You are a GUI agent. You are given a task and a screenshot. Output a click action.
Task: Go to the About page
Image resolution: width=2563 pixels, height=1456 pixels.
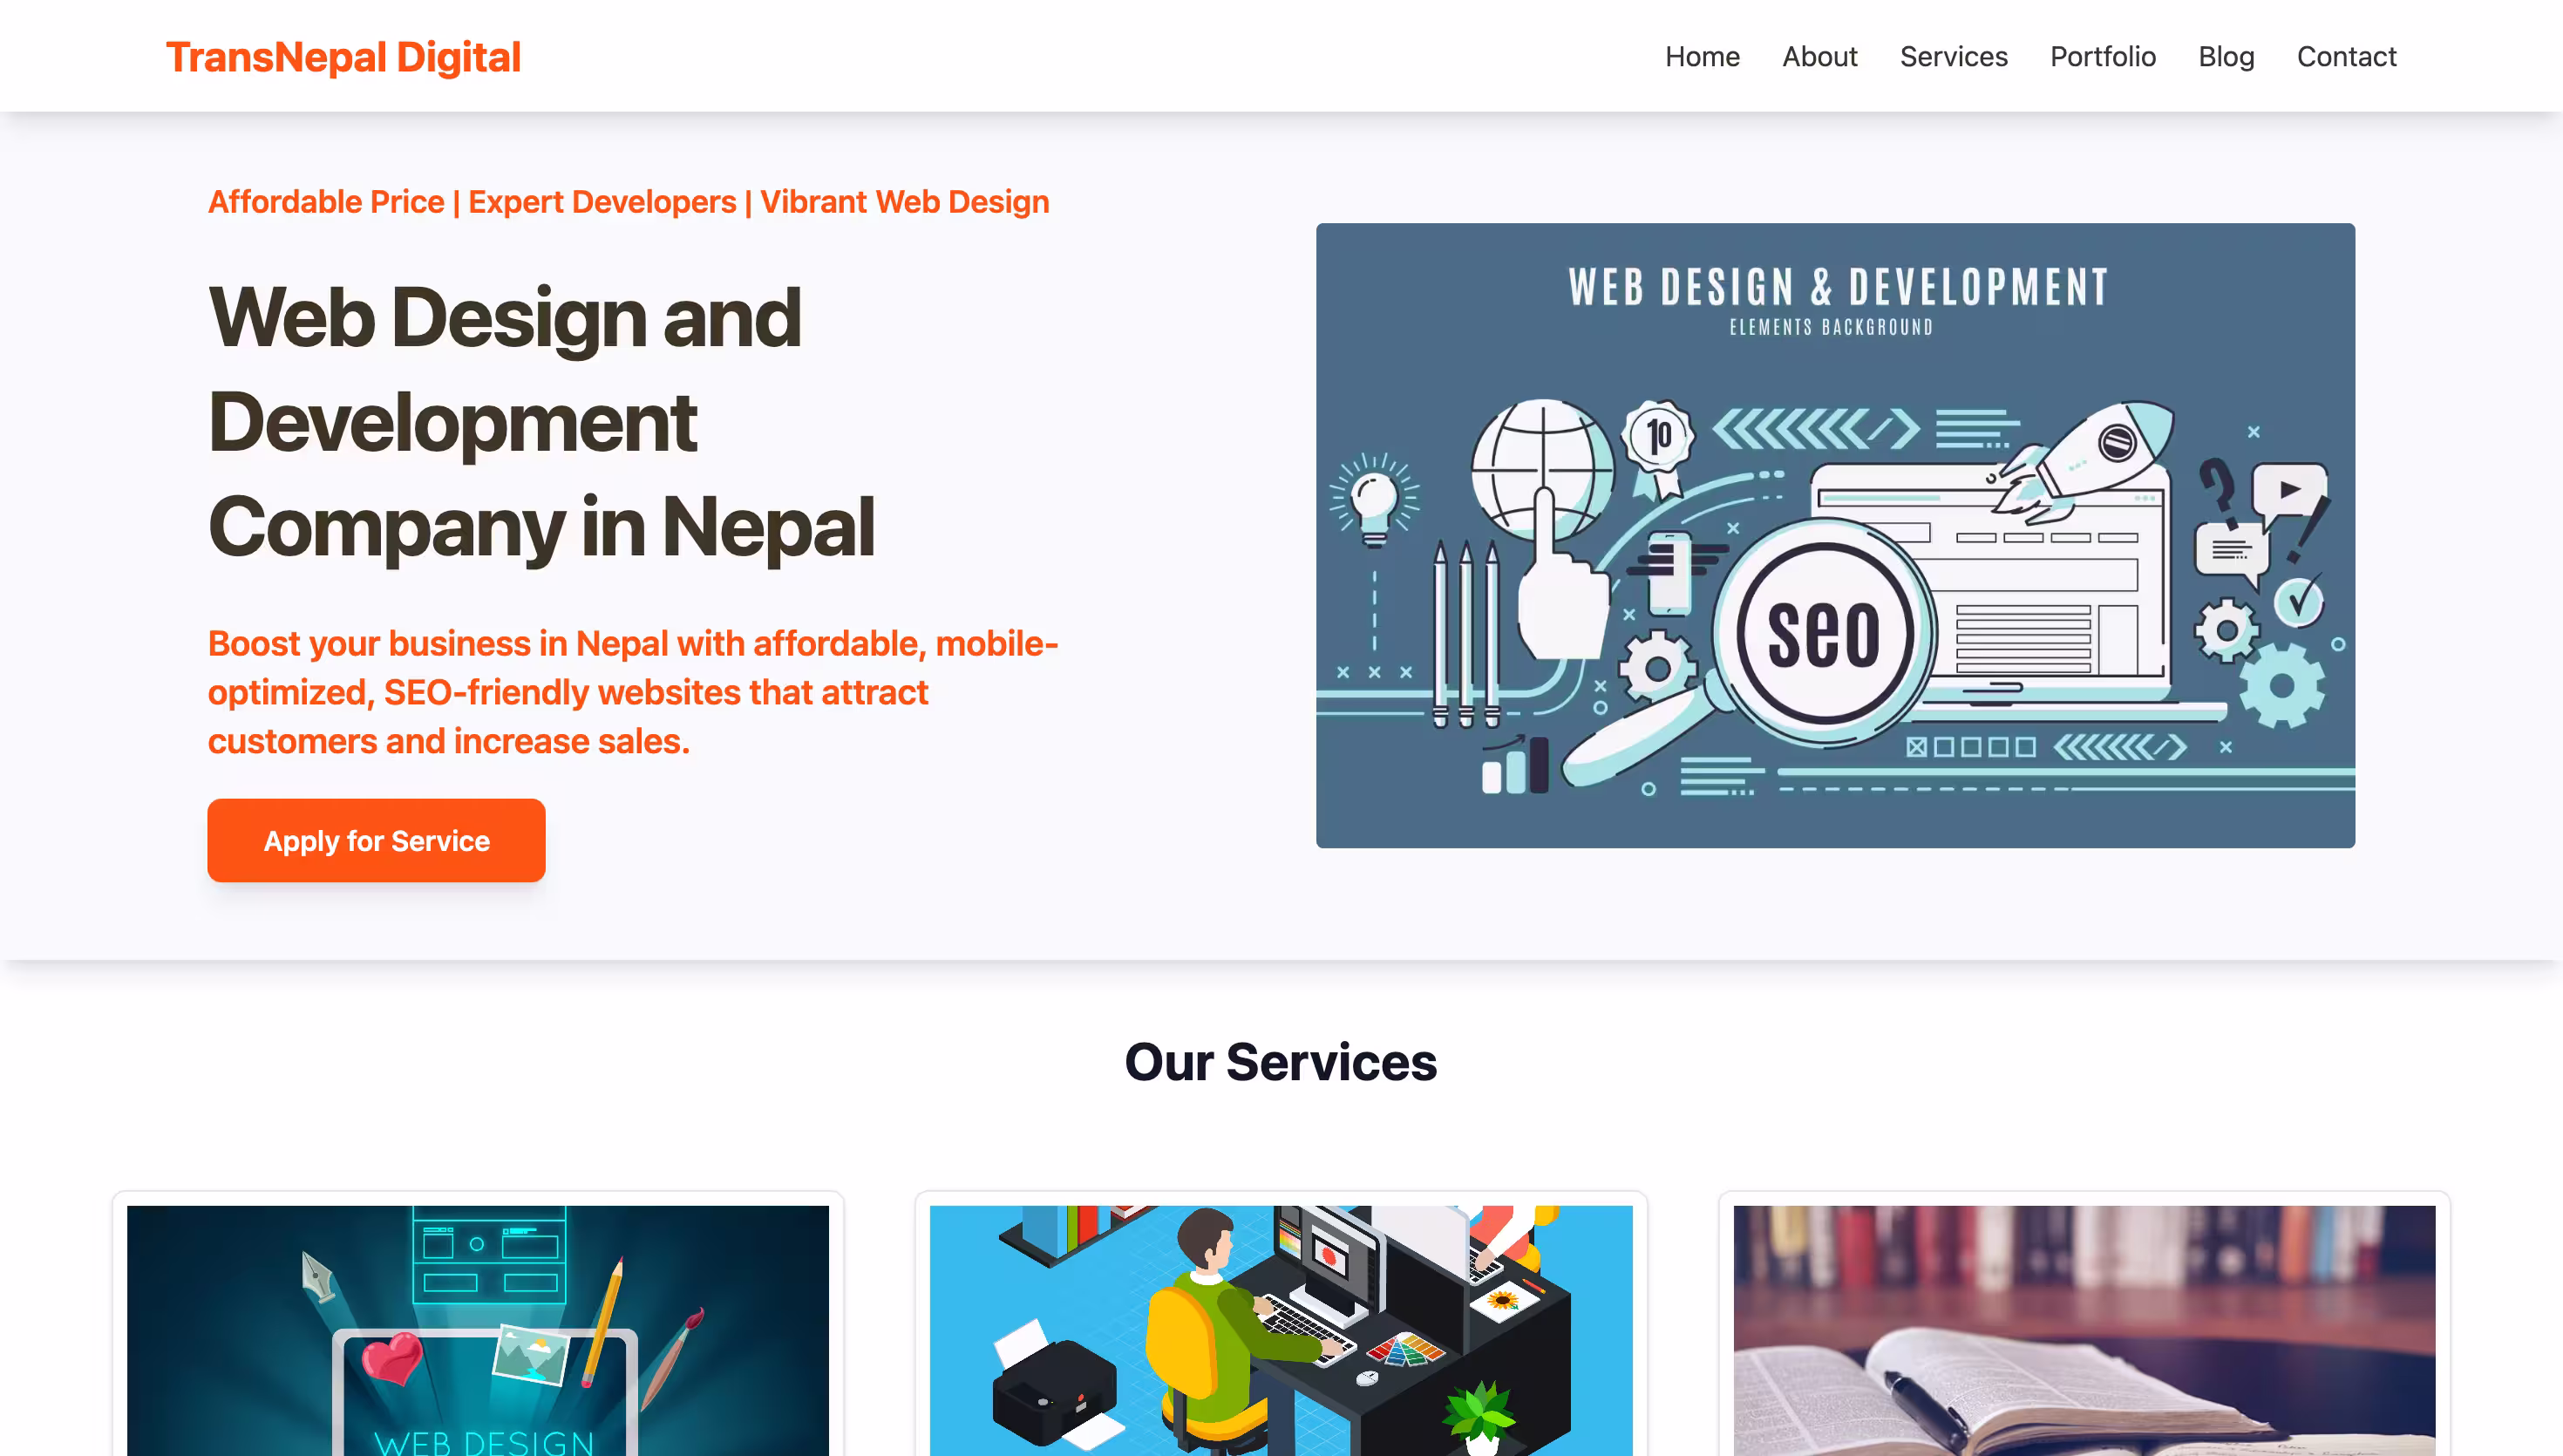[x=1819, y=57]
